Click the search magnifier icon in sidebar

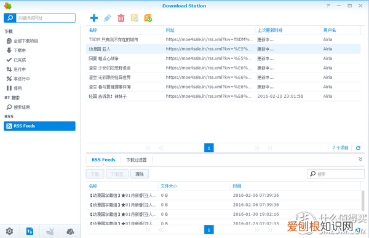point(10,18)
